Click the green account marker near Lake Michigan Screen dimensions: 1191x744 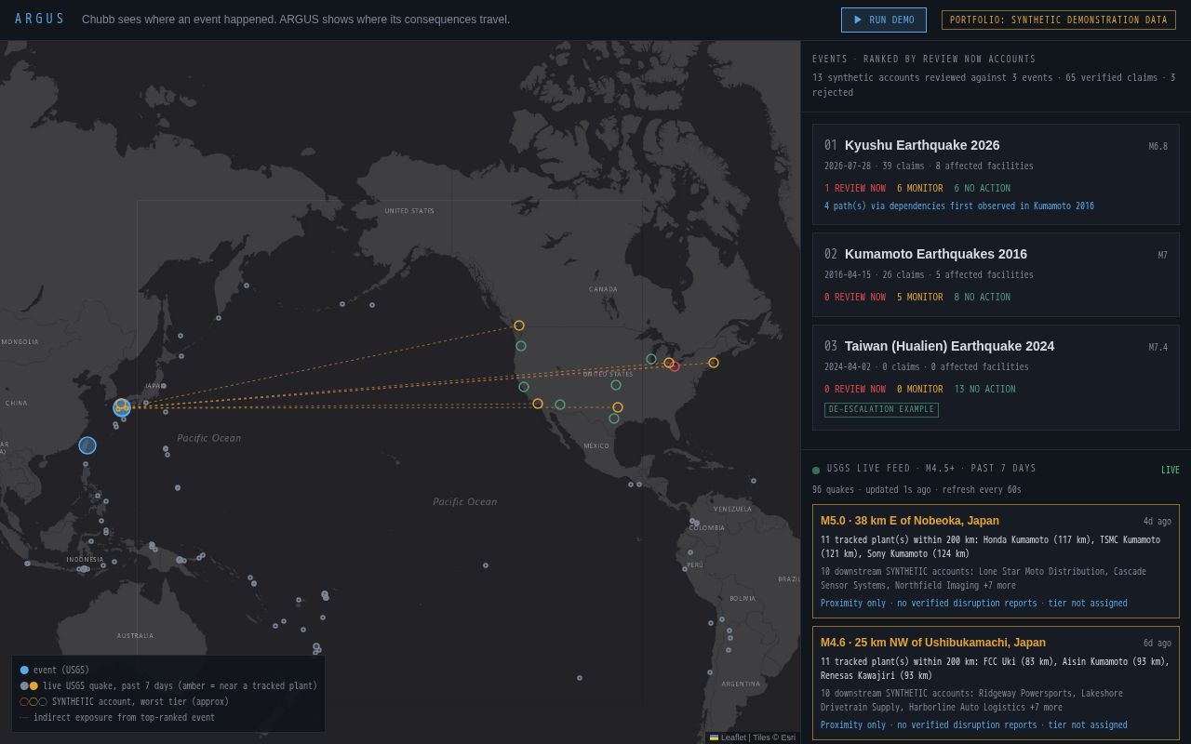651,359
